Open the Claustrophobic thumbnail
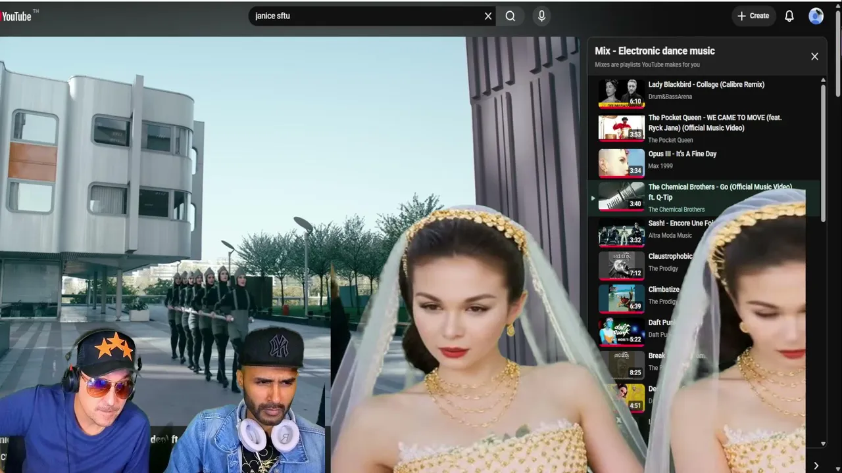 (x=622, y=265)
